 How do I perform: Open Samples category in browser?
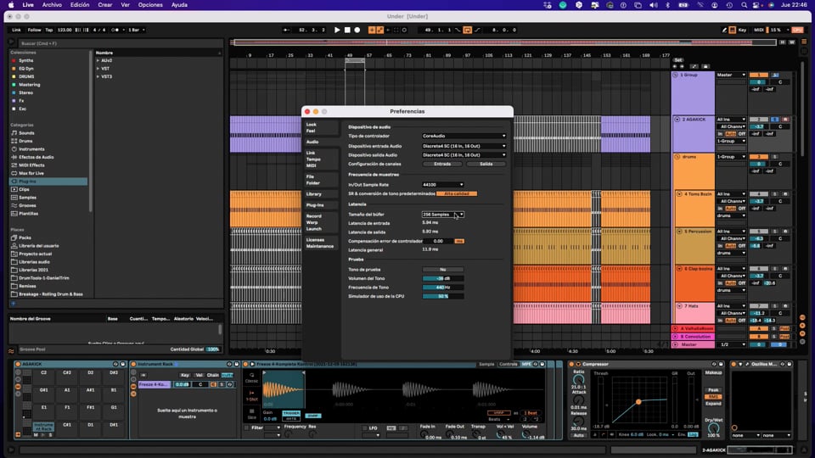click(x=27, y=198)
